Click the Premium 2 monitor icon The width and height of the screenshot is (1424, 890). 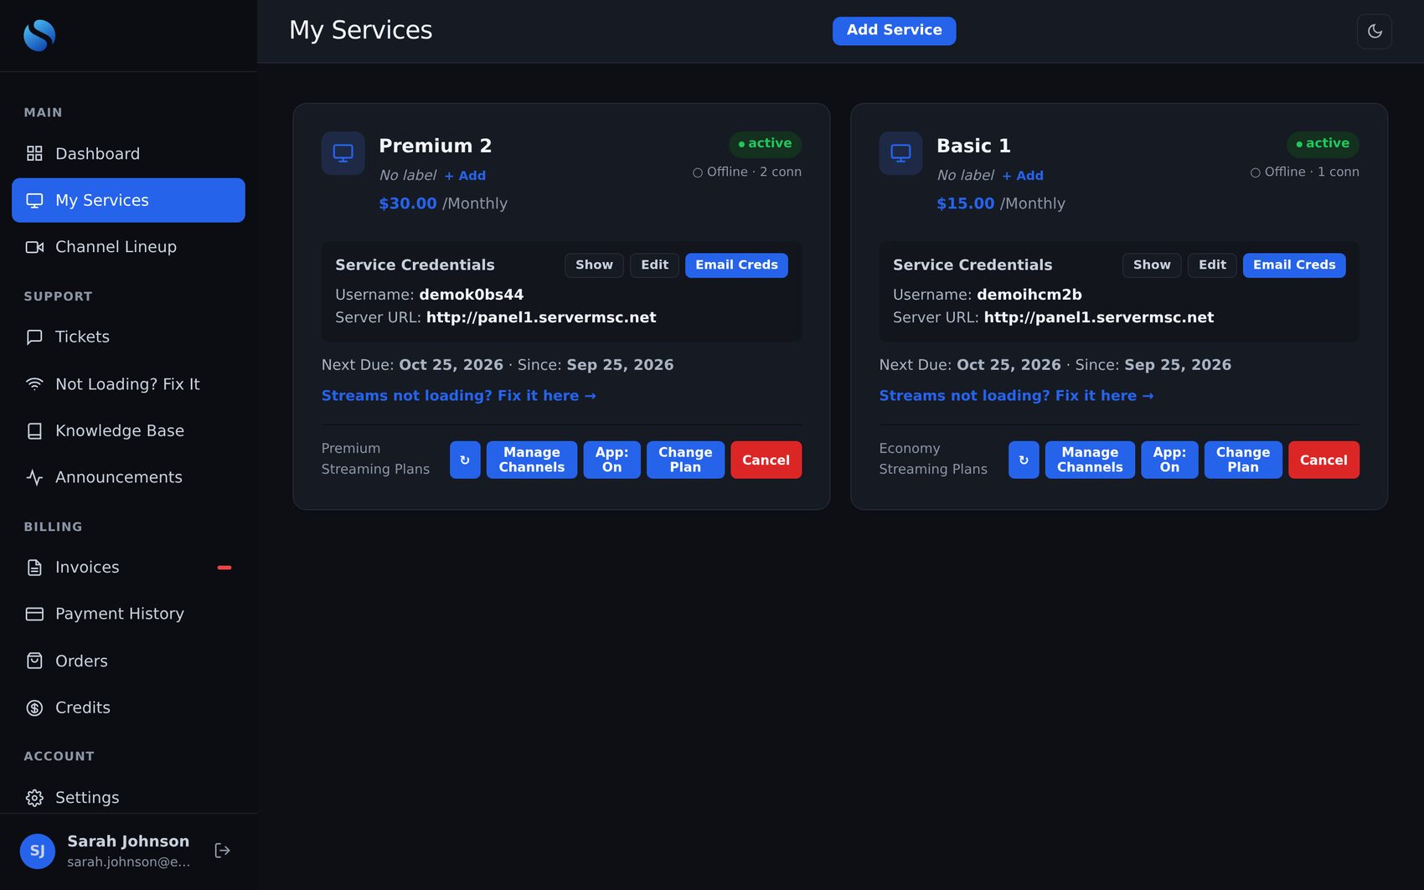343,153
